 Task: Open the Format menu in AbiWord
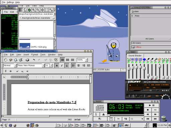point(34,55)
